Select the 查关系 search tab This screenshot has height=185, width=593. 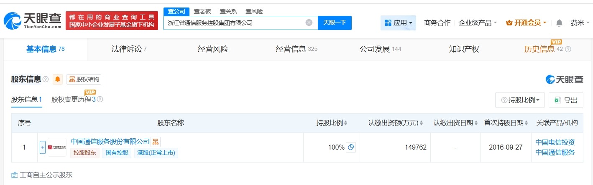228,11
